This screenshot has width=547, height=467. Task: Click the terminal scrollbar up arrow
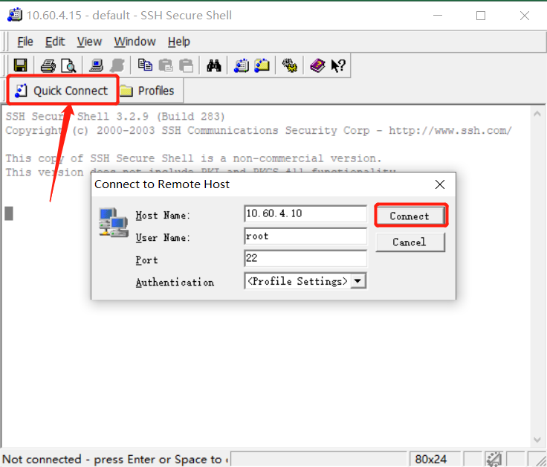537,114
